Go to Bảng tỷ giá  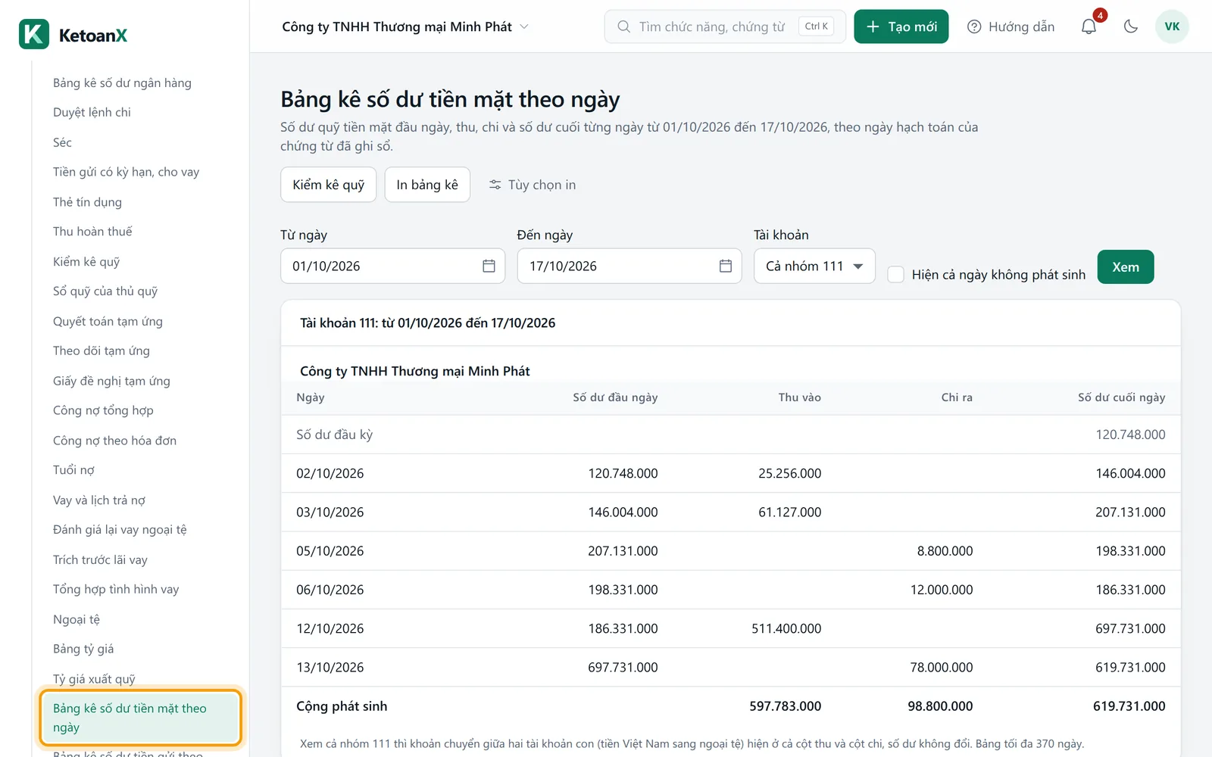tap(83, 649)
